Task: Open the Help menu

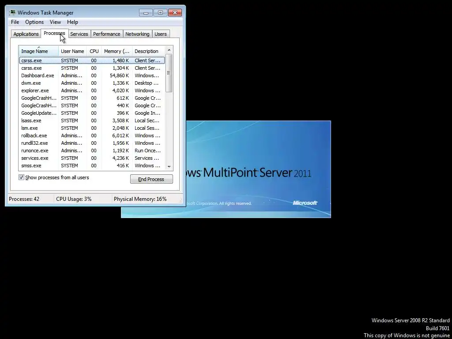Action: (72, 22)
